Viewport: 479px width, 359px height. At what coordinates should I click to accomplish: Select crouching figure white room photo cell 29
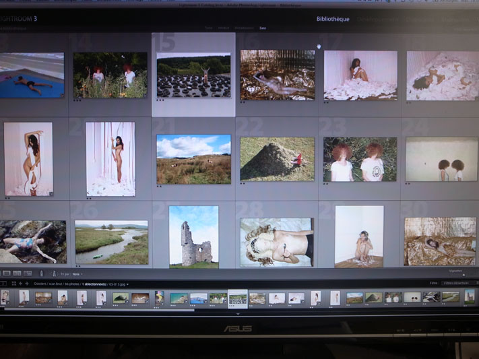[359, 236]
